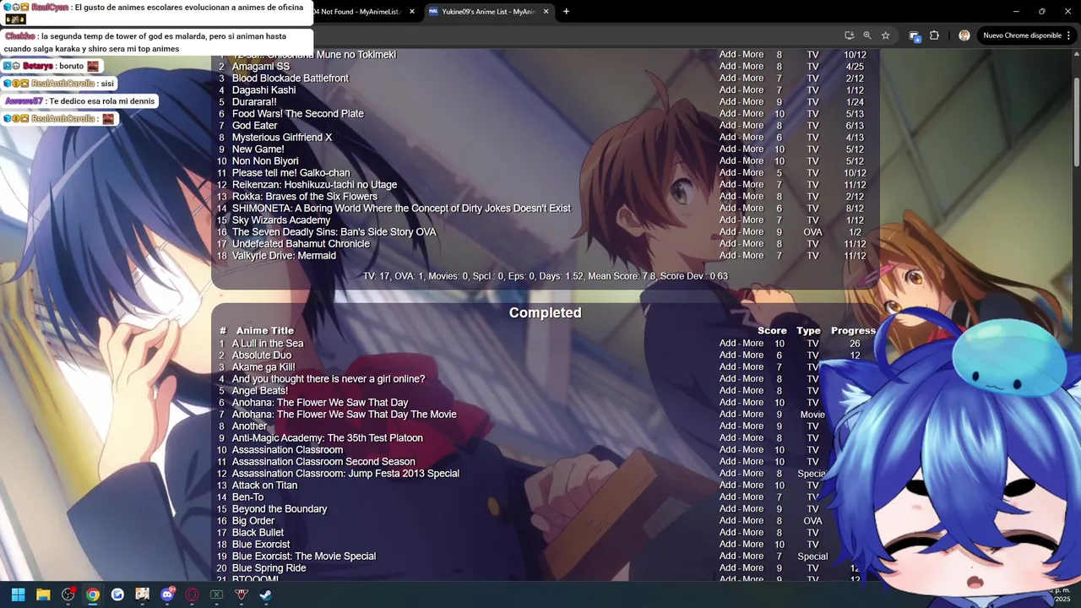Open Opera GX from the taskbar

pyautogui.click(x=192, y=594)
